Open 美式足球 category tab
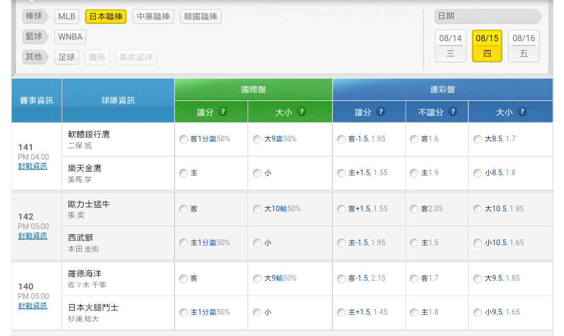The height and width of the screenshot is (336, 564). click(x=136, y=57)
